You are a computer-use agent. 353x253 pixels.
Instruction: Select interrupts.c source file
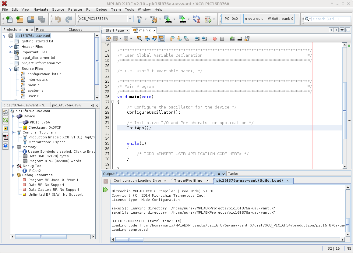click(x=37, y=80)
